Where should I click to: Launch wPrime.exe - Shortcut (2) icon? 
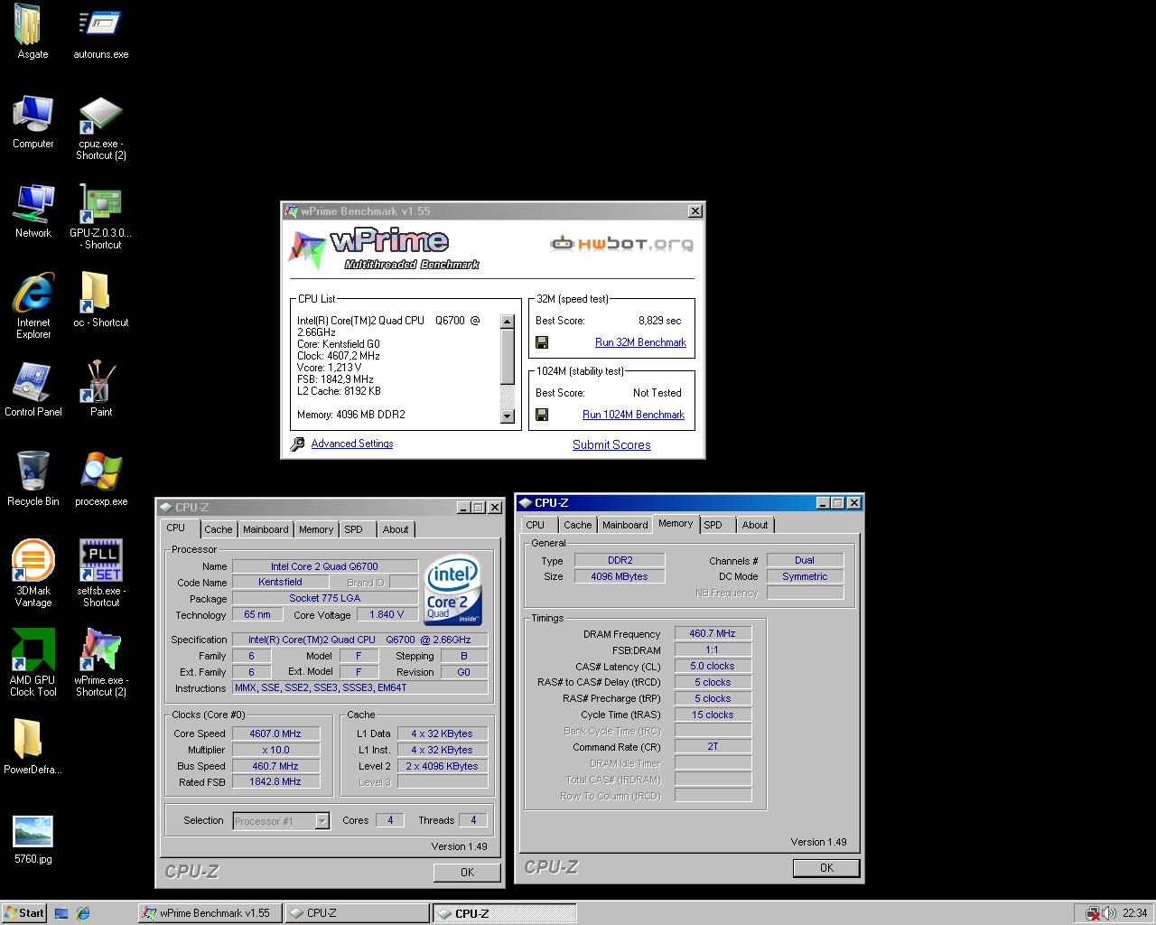pyautogui.click(x=100, y=663)
